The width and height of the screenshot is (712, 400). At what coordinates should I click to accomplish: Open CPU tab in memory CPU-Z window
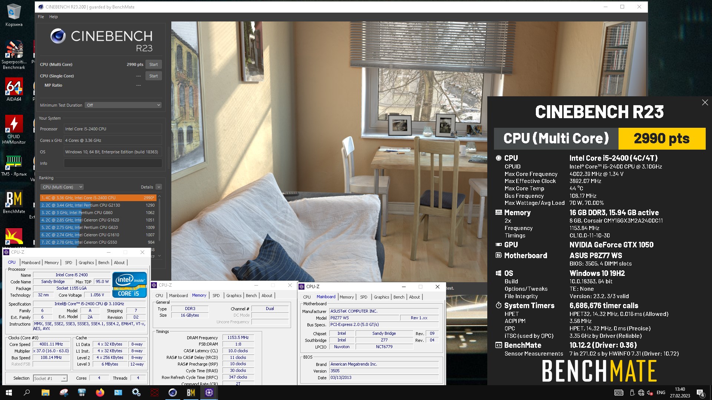[x=159, y=296]
